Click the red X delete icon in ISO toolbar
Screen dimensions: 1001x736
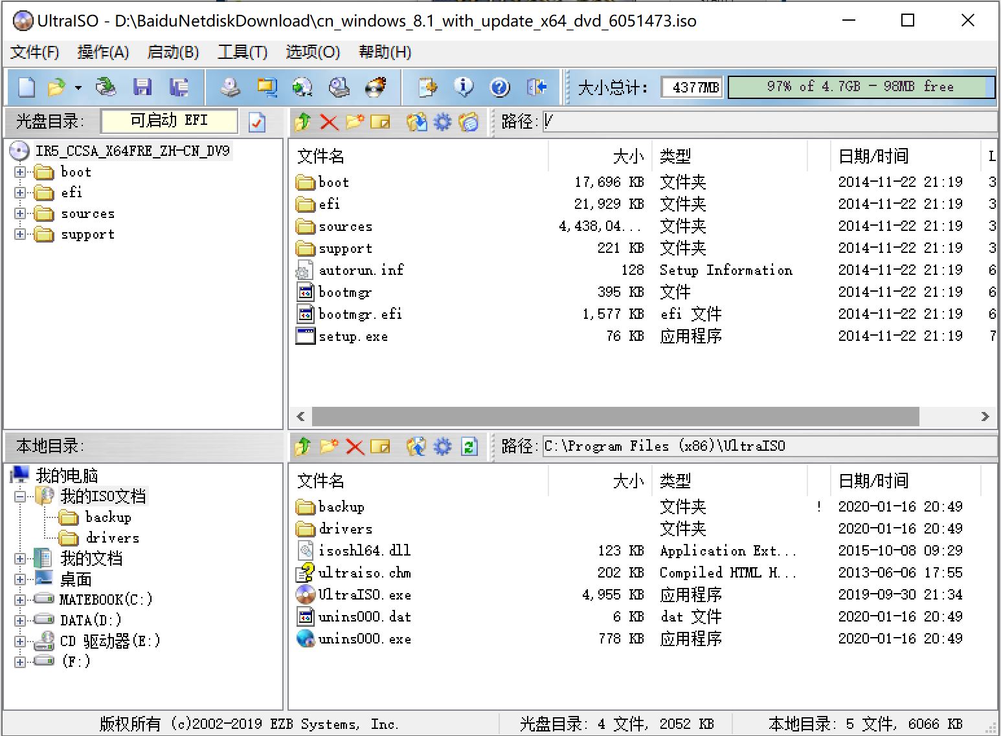point(329,122)
